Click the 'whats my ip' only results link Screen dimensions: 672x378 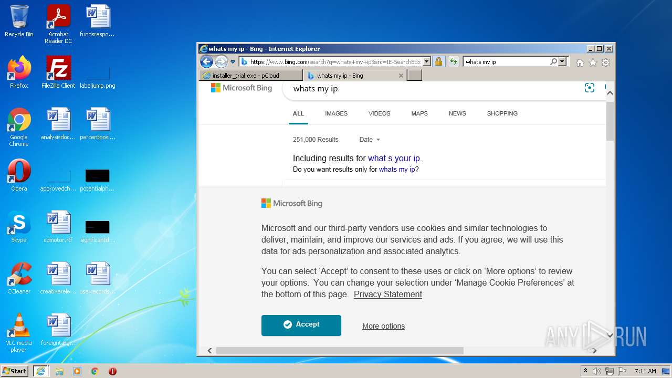tap(397, 170)
